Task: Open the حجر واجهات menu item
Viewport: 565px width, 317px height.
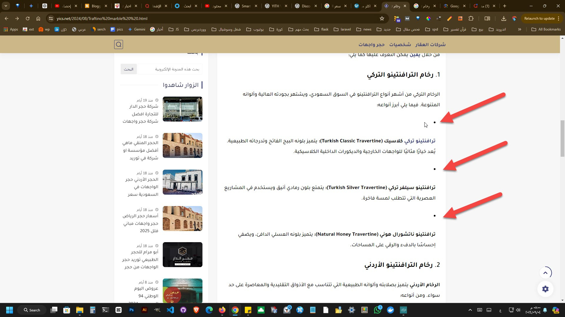Action: coord(371,45)
